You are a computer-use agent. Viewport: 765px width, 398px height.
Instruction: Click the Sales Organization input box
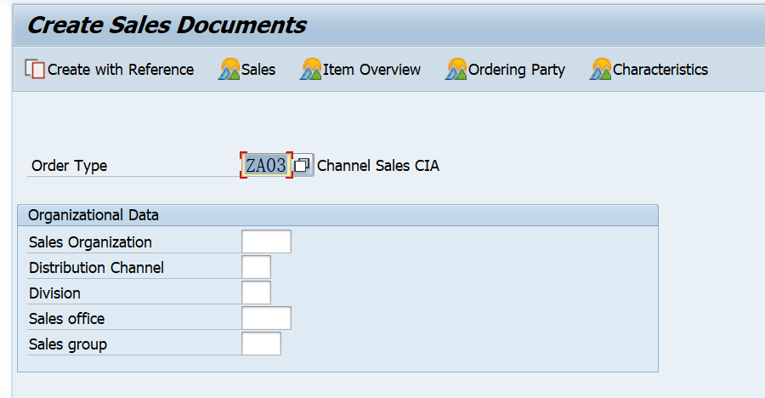[266, 242]
